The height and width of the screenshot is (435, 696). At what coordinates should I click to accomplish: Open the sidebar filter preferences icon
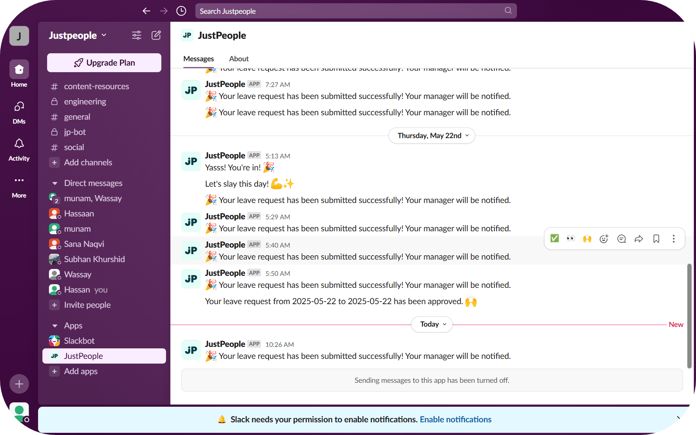pos(137,35)
